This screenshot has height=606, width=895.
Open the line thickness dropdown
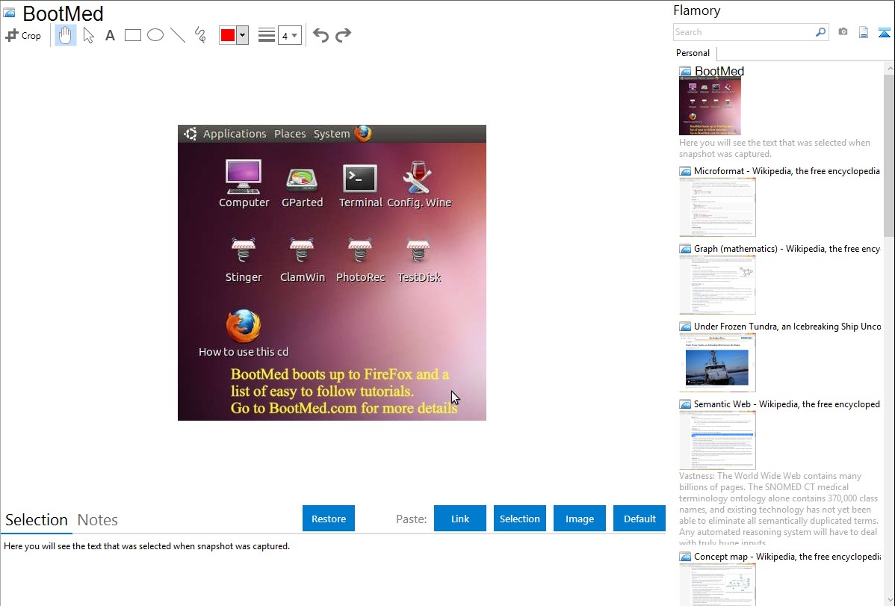[289, 35]
